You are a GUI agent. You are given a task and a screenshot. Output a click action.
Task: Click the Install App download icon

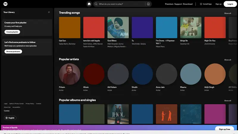pos(201,4)
